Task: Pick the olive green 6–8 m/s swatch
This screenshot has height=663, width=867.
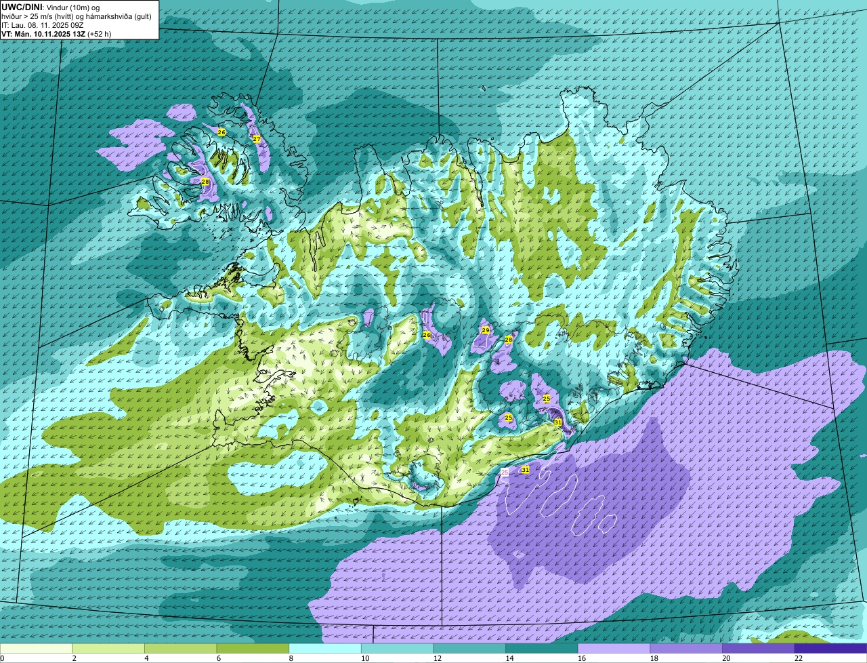Action: tap(253, 648)
